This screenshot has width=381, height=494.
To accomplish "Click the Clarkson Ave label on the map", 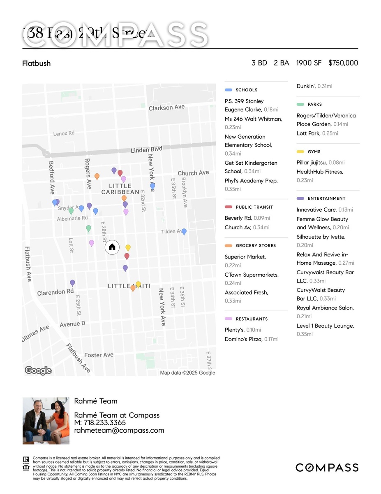I will tap(166, 107).
